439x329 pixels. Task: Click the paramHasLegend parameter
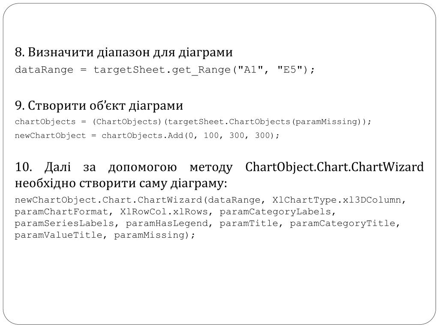pyautogui.click(x=167, y=224)
